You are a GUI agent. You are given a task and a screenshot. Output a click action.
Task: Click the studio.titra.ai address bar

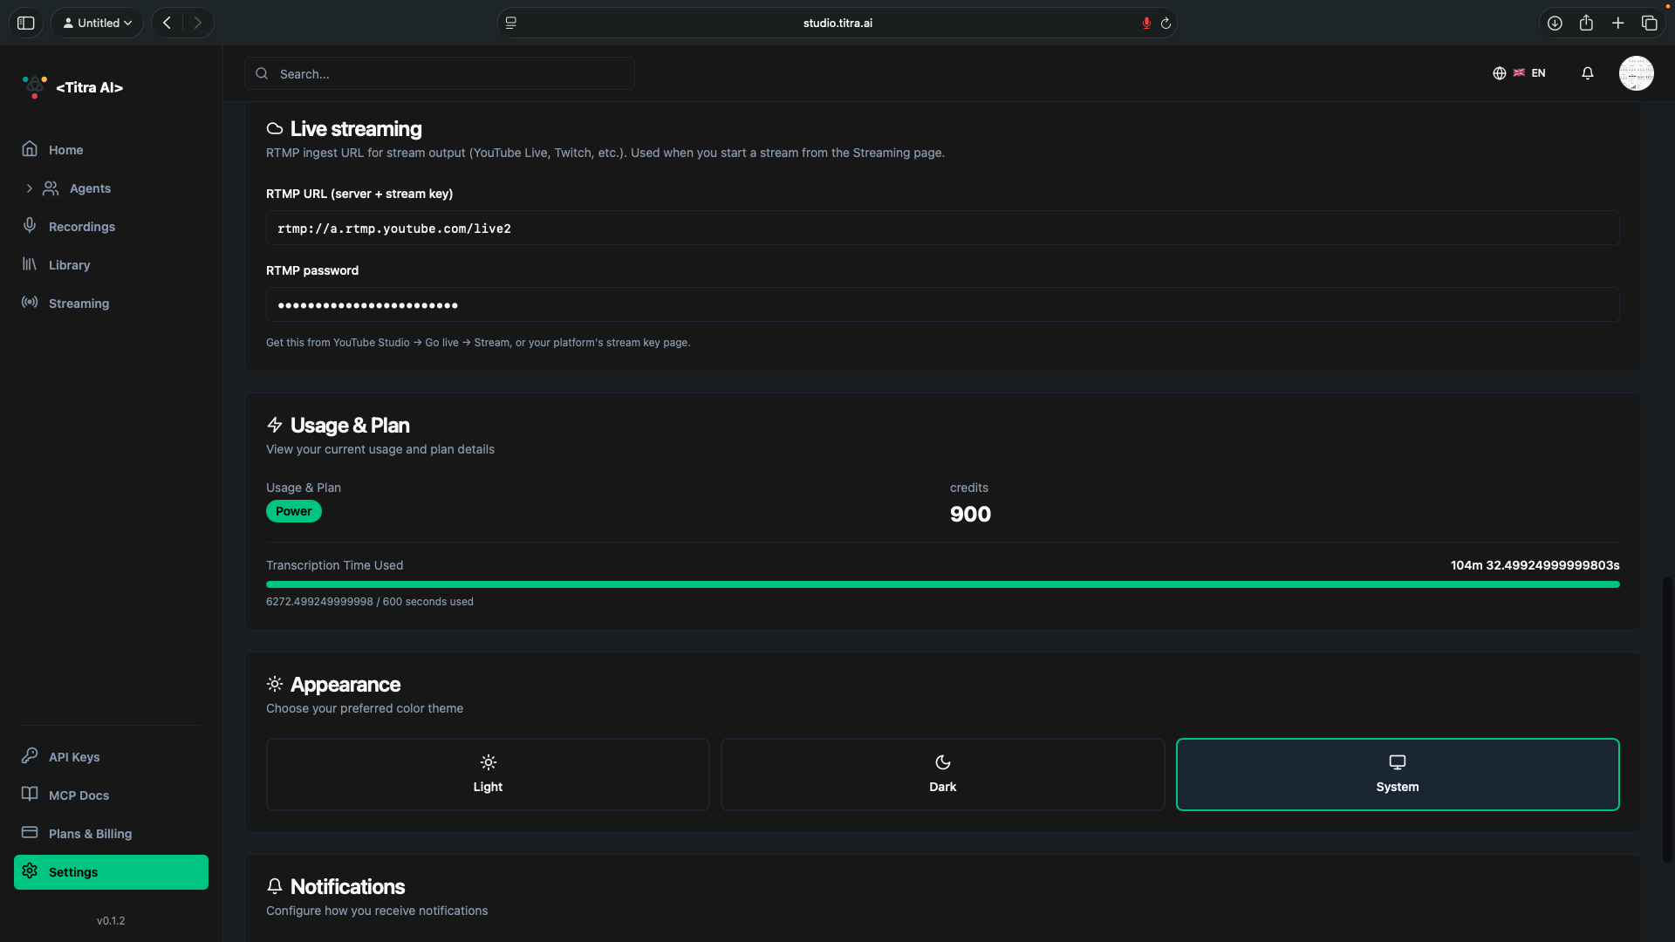[x=837, y=23]
